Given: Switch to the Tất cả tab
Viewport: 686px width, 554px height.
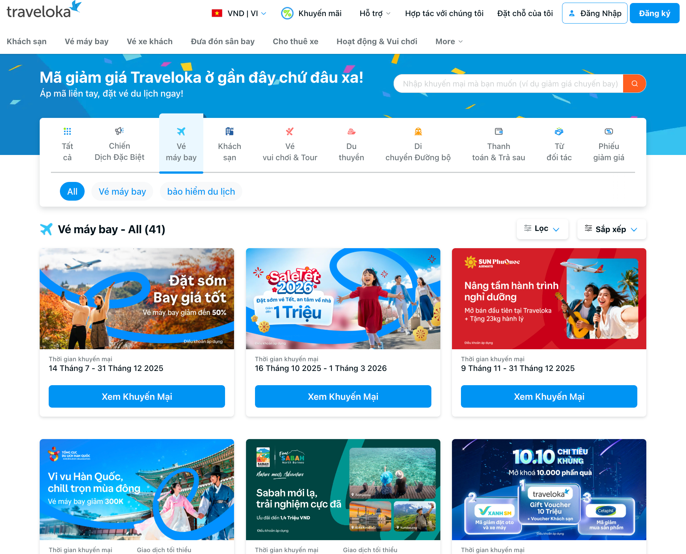Looking at the screenshot, I should pyautogui.click(x=67, y=145).
